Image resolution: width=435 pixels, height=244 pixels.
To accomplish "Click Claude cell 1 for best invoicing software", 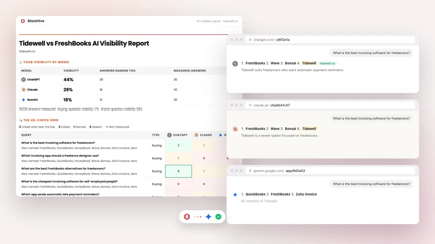I will tap(204, 145).
